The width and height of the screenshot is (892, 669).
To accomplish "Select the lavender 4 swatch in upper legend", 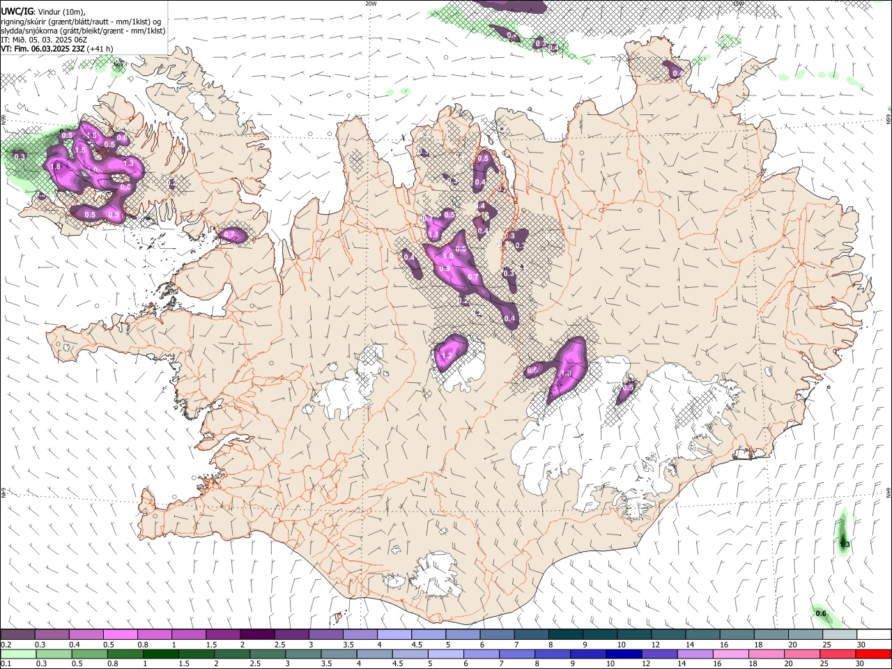I will pos(394,634).
